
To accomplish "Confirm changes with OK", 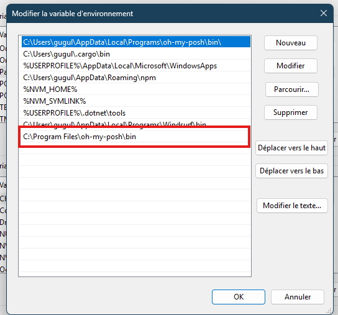I will [x=239, y=297].
